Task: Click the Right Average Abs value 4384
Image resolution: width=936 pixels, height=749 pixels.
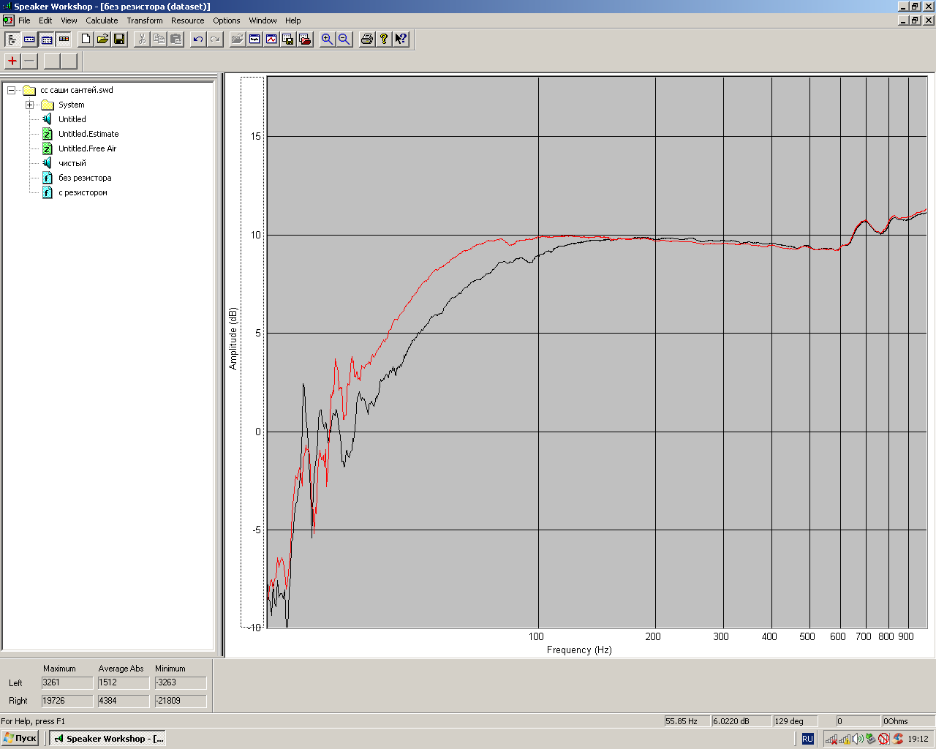Action: 124,701
